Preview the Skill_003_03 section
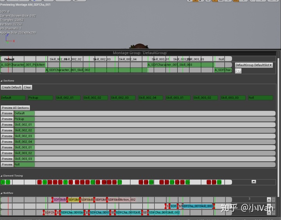Screen dimensions: 281x220 (7, 159)
